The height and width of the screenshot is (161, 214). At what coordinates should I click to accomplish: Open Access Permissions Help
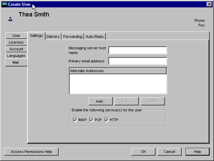[x=31, y=152]
